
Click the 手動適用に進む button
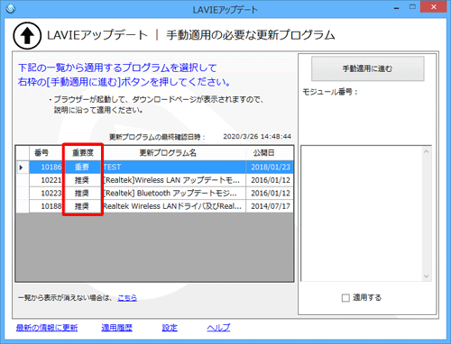(368, 68)
